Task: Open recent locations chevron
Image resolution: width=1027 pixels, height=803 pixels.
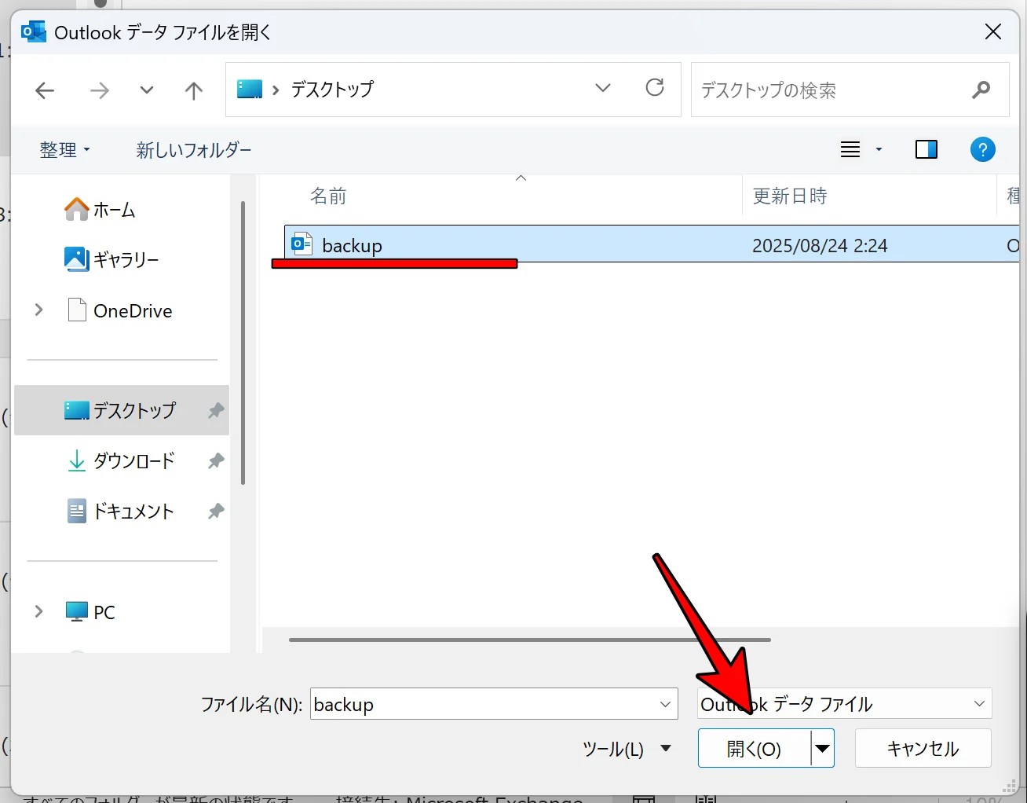Action: 146,90
